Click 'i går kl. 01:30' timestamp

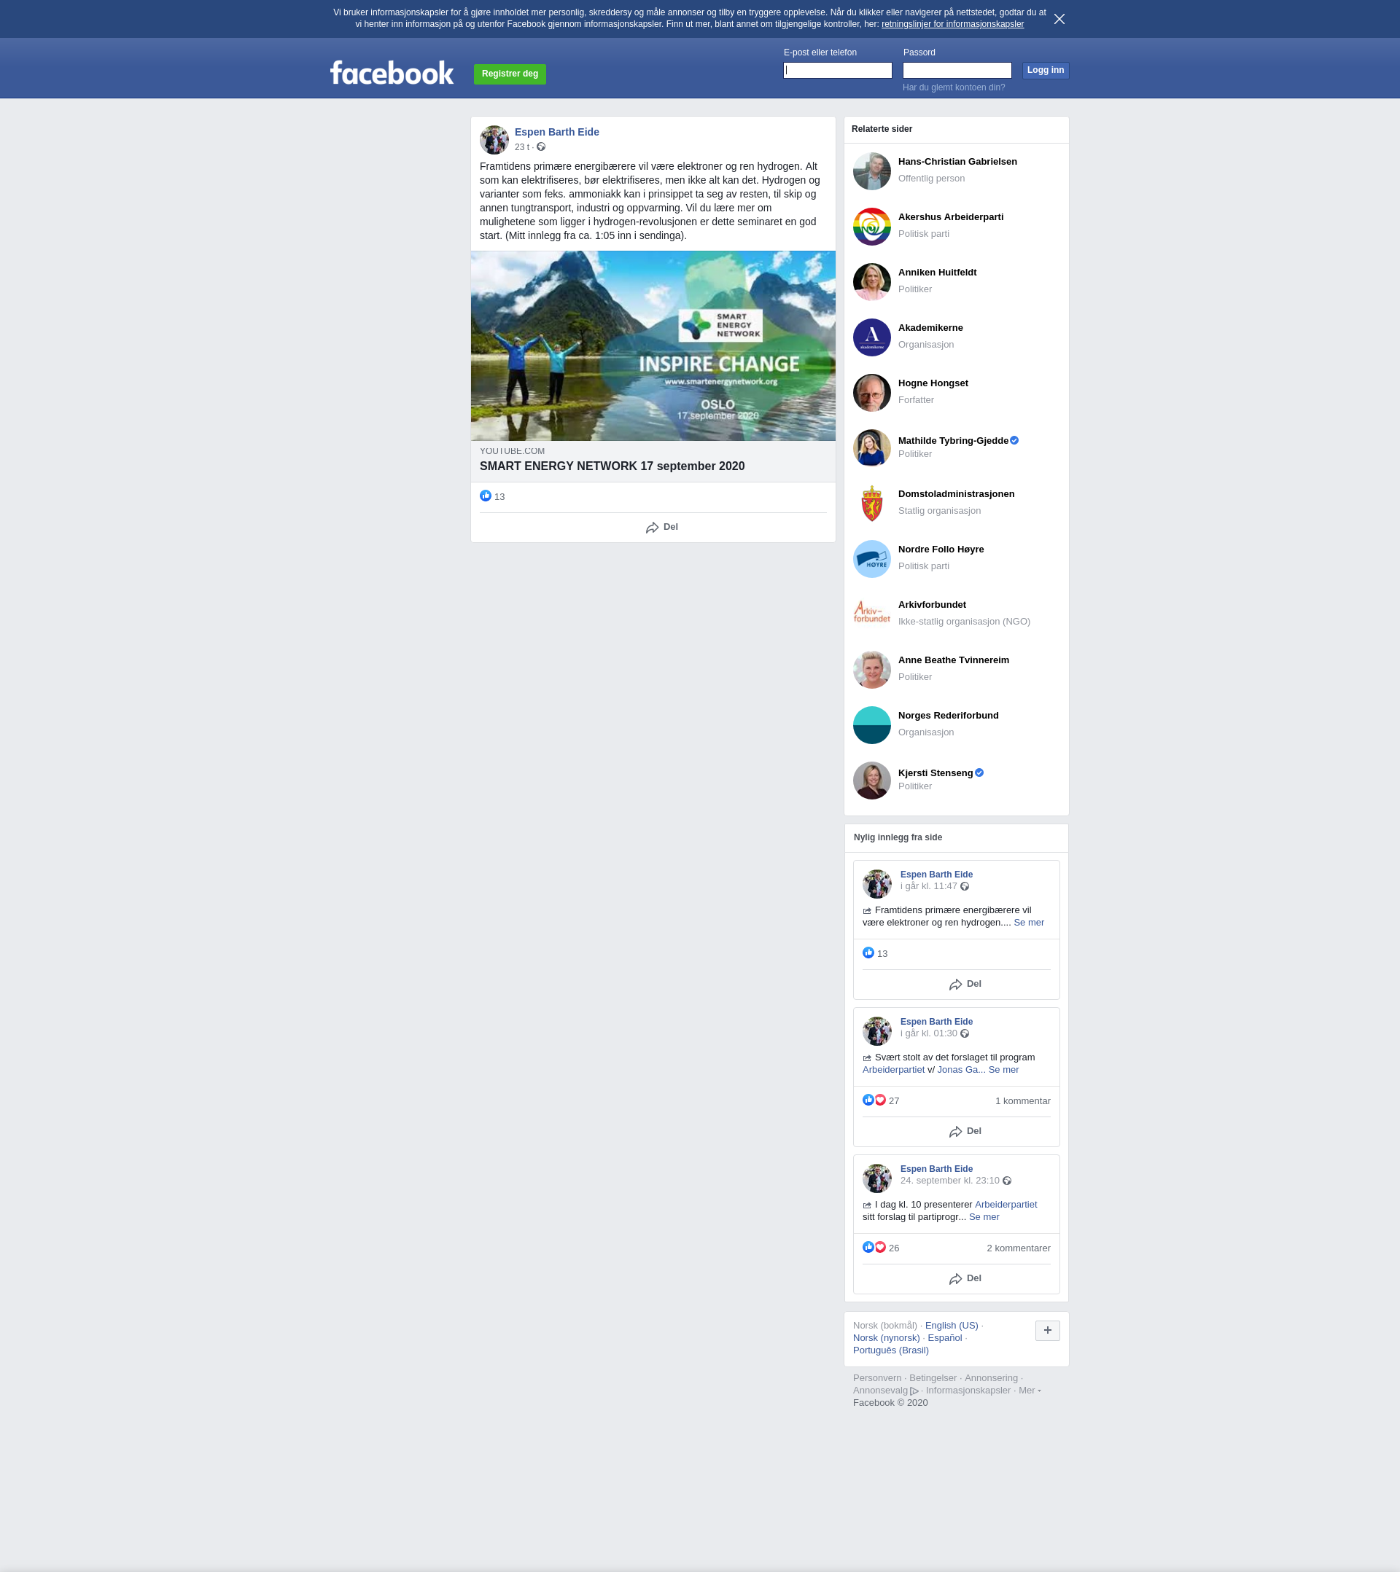928,1033
